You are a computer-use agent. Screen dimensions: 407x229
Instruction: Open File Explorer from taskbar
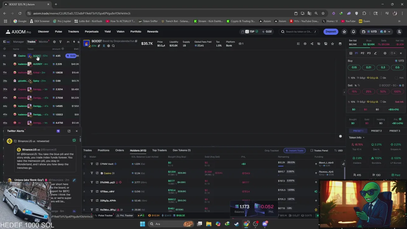point(209,224)
